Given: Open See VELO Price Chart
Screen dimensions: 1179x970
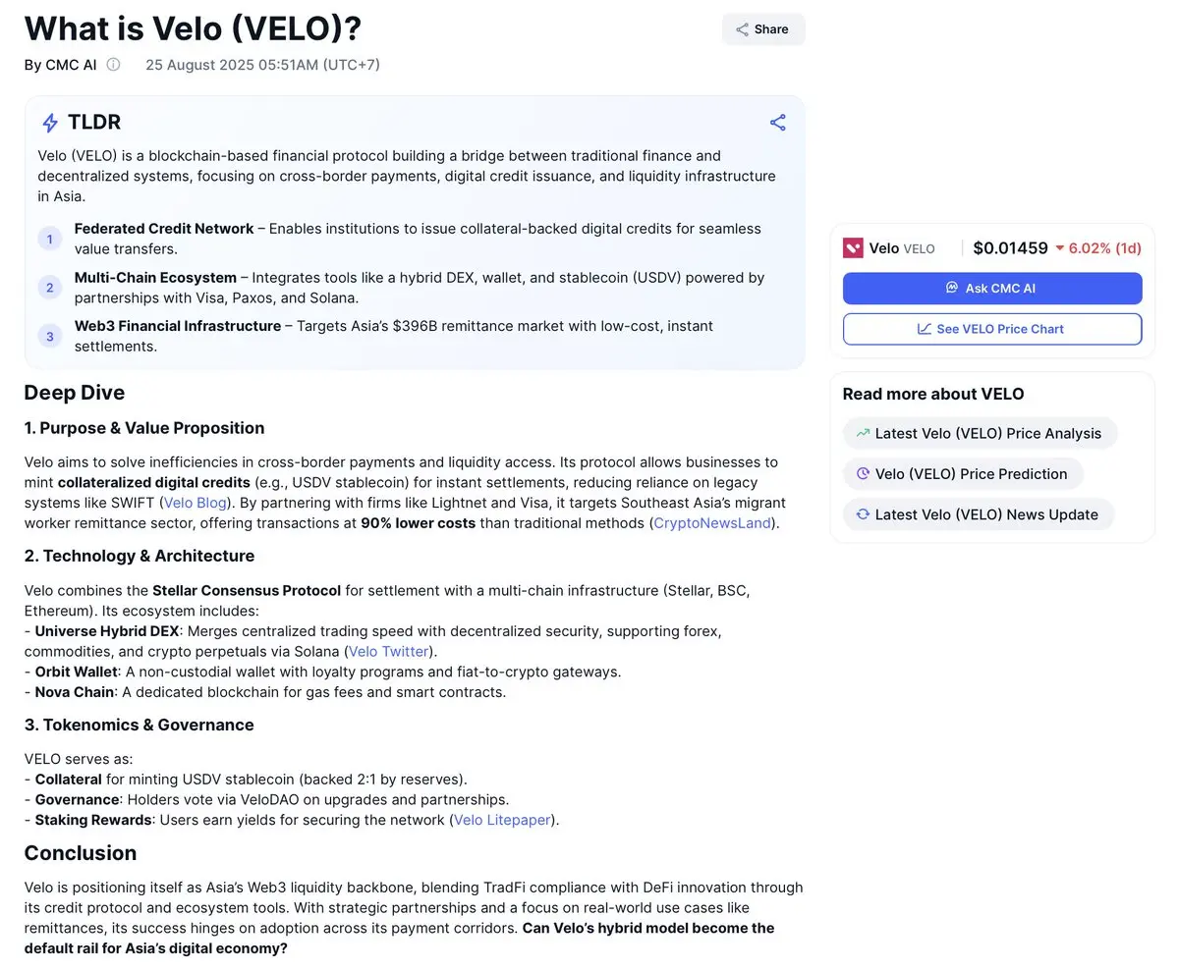Looking at the screenshot, I should pyautogui.click(x=992, y=329).
